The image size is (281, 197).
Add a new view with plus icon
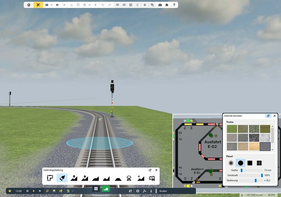point(145,5)
